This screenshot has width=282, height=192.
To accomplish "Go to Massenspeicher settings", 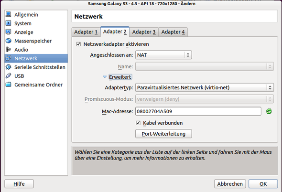I will [x=36, y=41].
